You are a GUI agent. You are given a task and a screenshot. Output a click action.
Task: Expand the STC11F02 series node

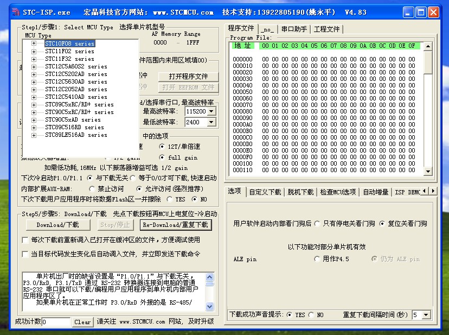click(x=34, y=52)
